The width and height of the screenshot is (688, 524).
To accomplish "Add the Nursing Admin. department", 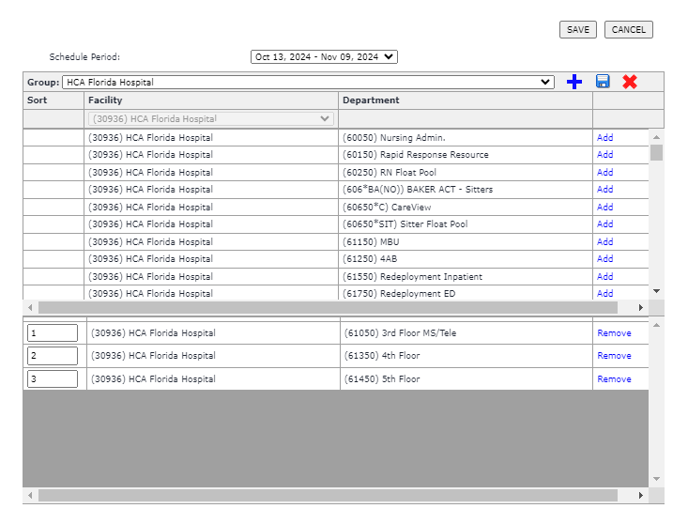I will (604, 137).
